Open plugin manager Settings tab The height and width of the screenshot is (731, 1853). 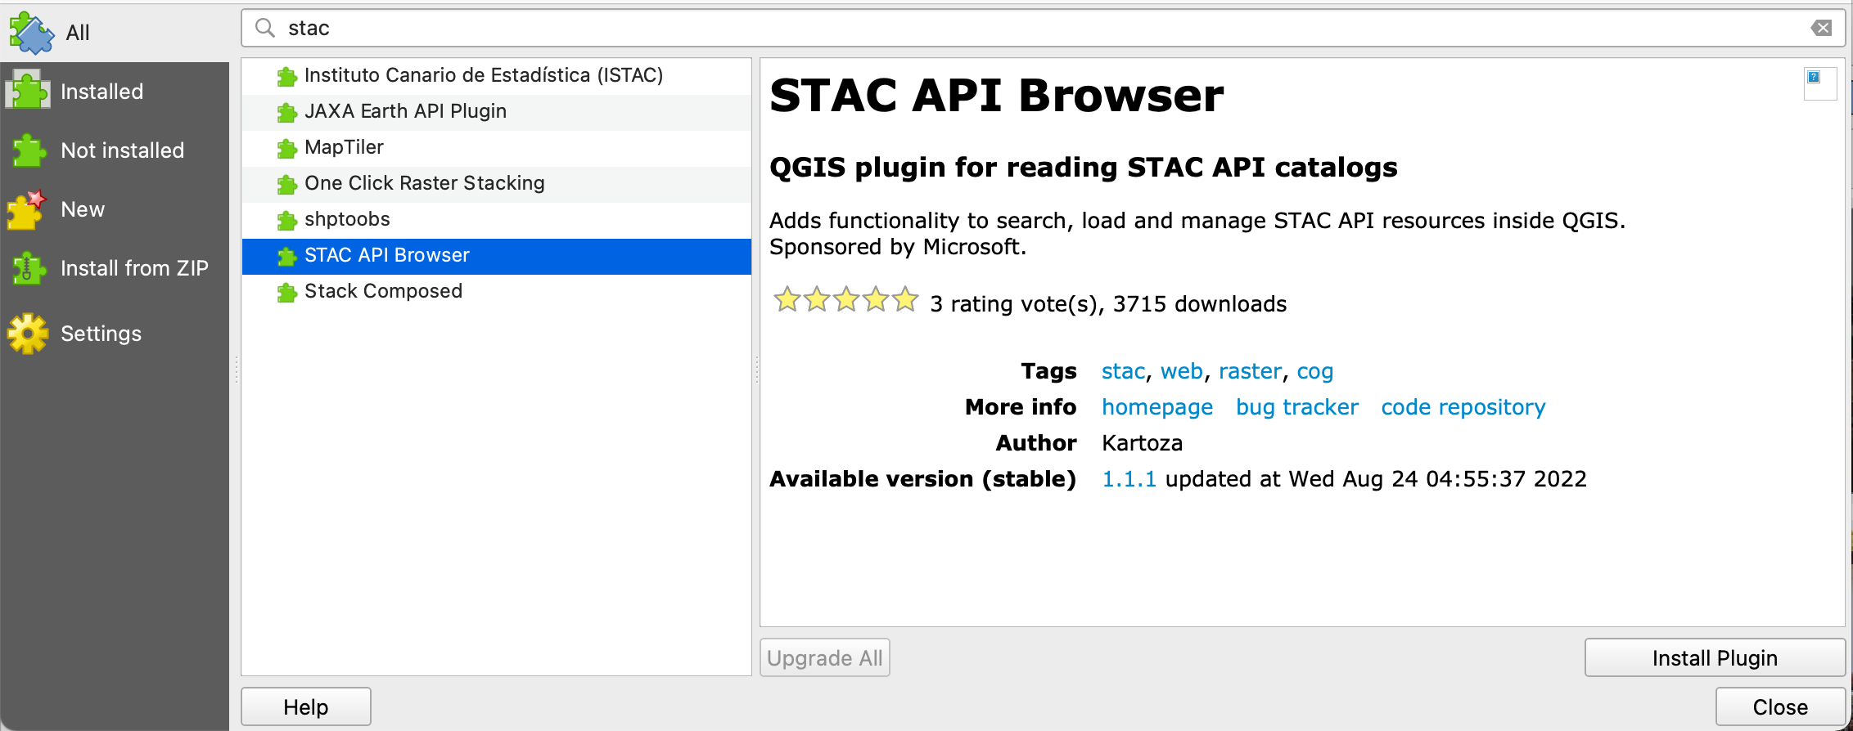click(115, 334)
